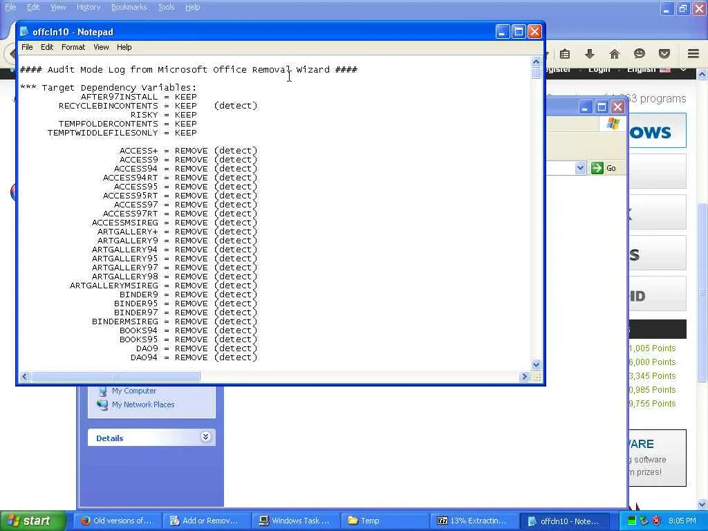Open Firefox Bookmarks menu
Viewport: 708px width, 531px height.
coord(129,7)
